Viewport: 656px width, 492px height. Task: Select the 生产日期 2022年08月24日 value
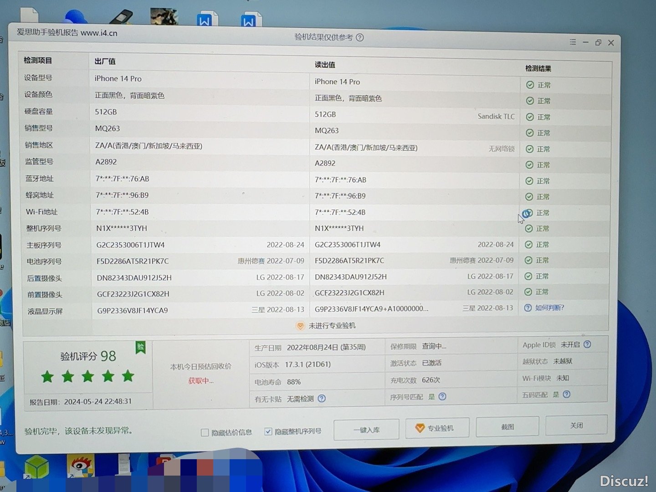point(326,347)
